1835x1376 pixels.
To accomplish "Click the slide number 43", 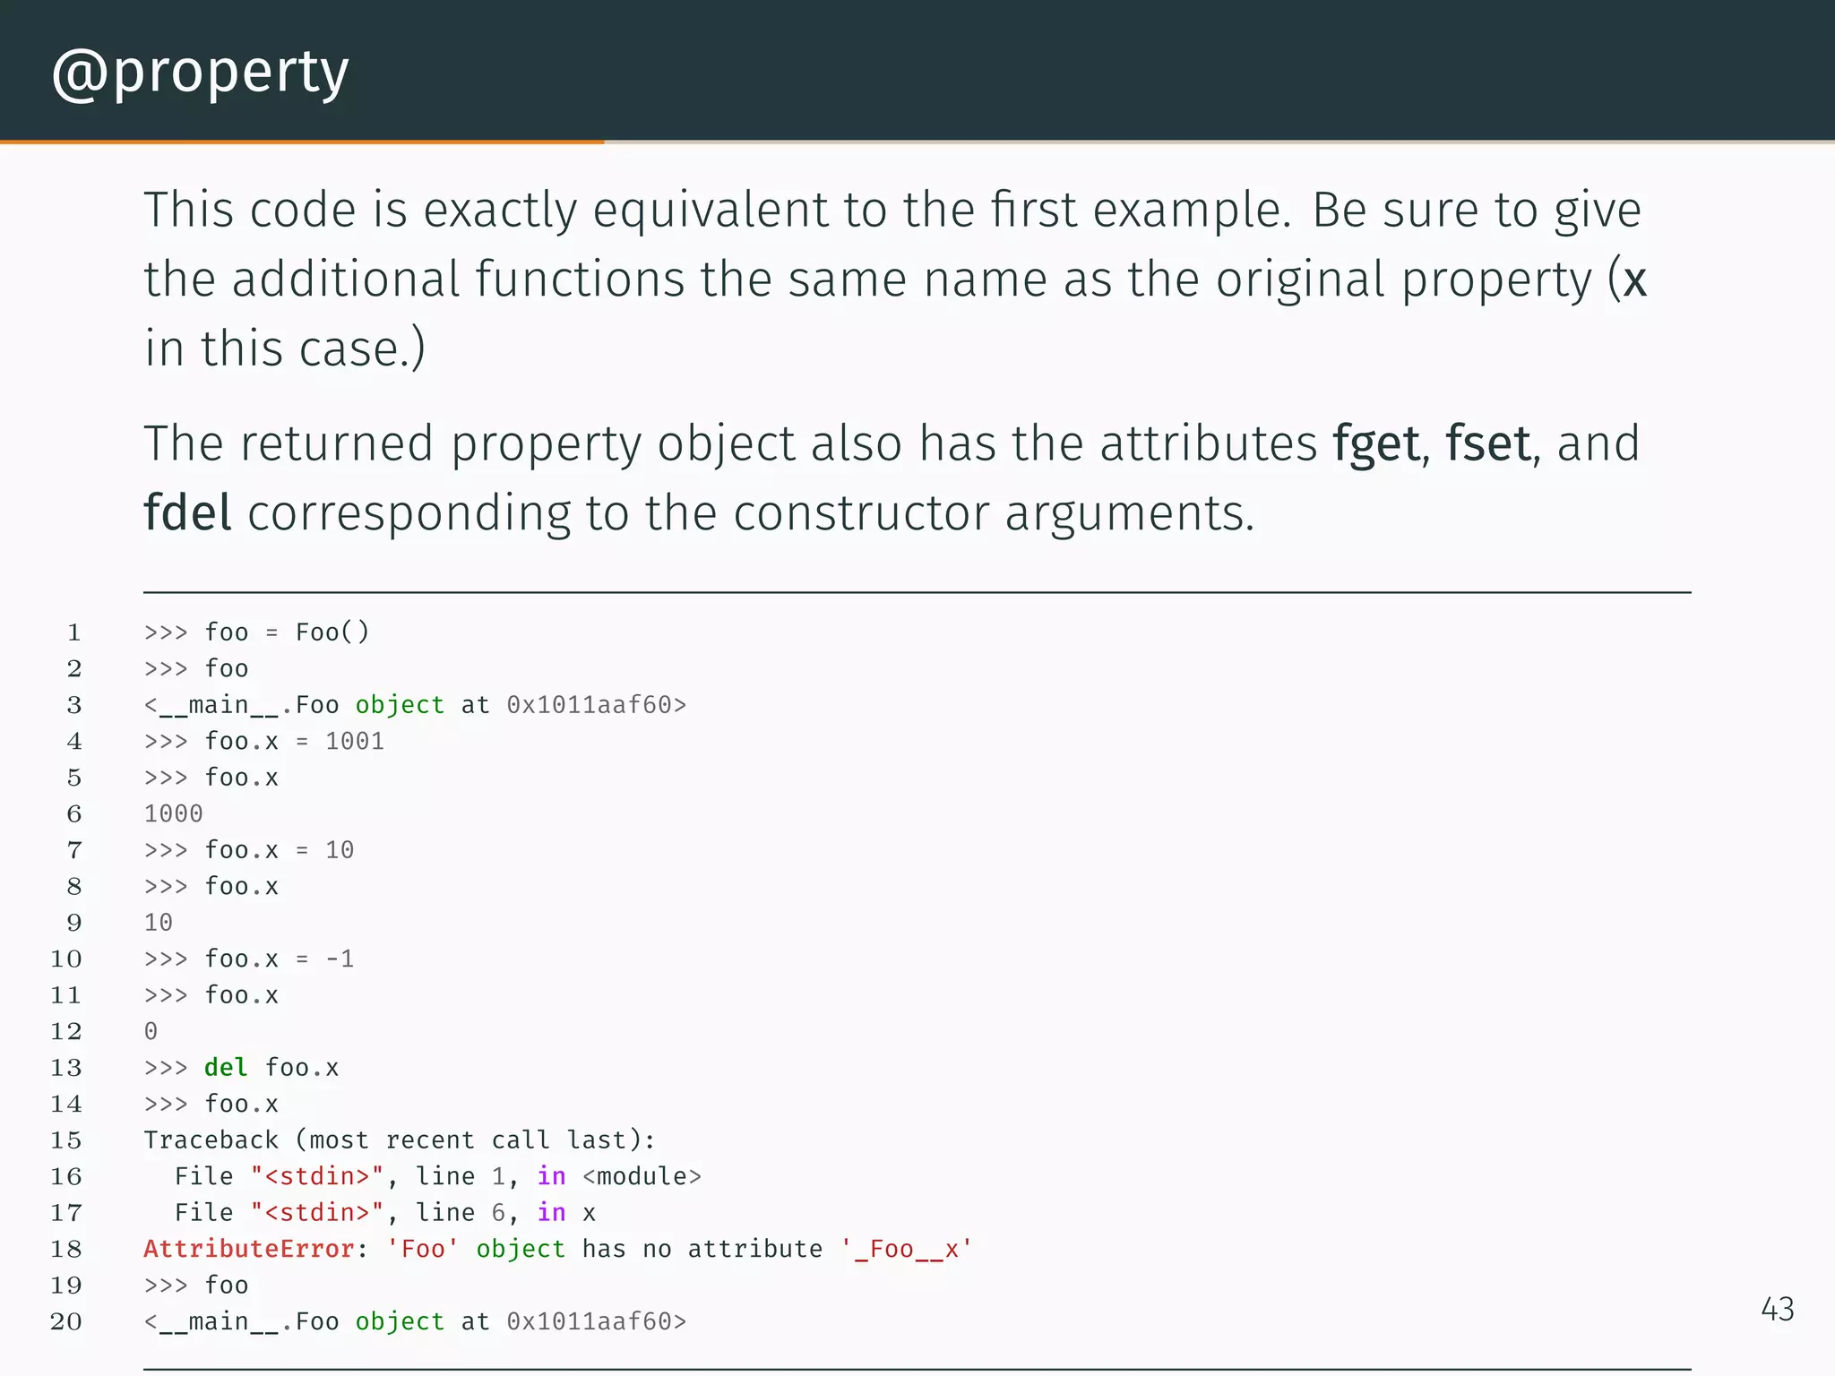I will [1778, 1310].
